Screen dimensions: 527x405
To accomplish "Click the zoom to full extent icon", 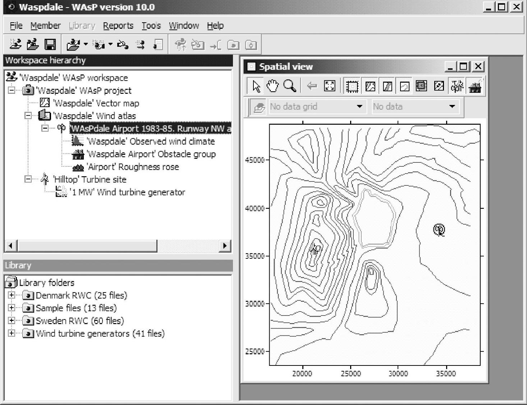I will click(x=330, y=86).
